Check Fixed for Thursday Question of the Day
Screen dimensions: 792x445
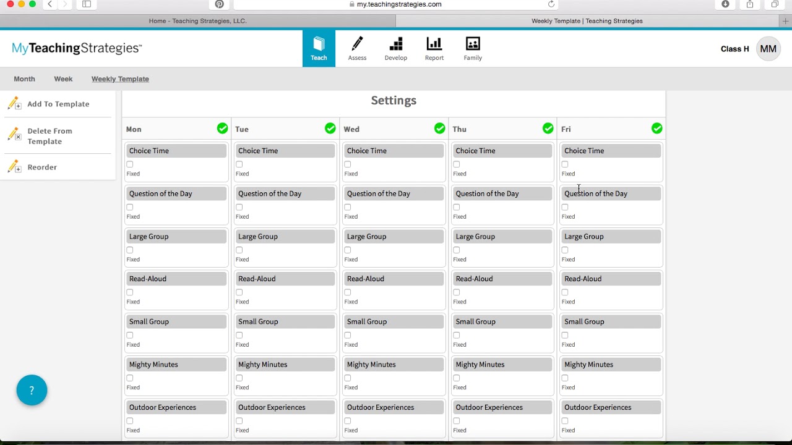point(456,207)
